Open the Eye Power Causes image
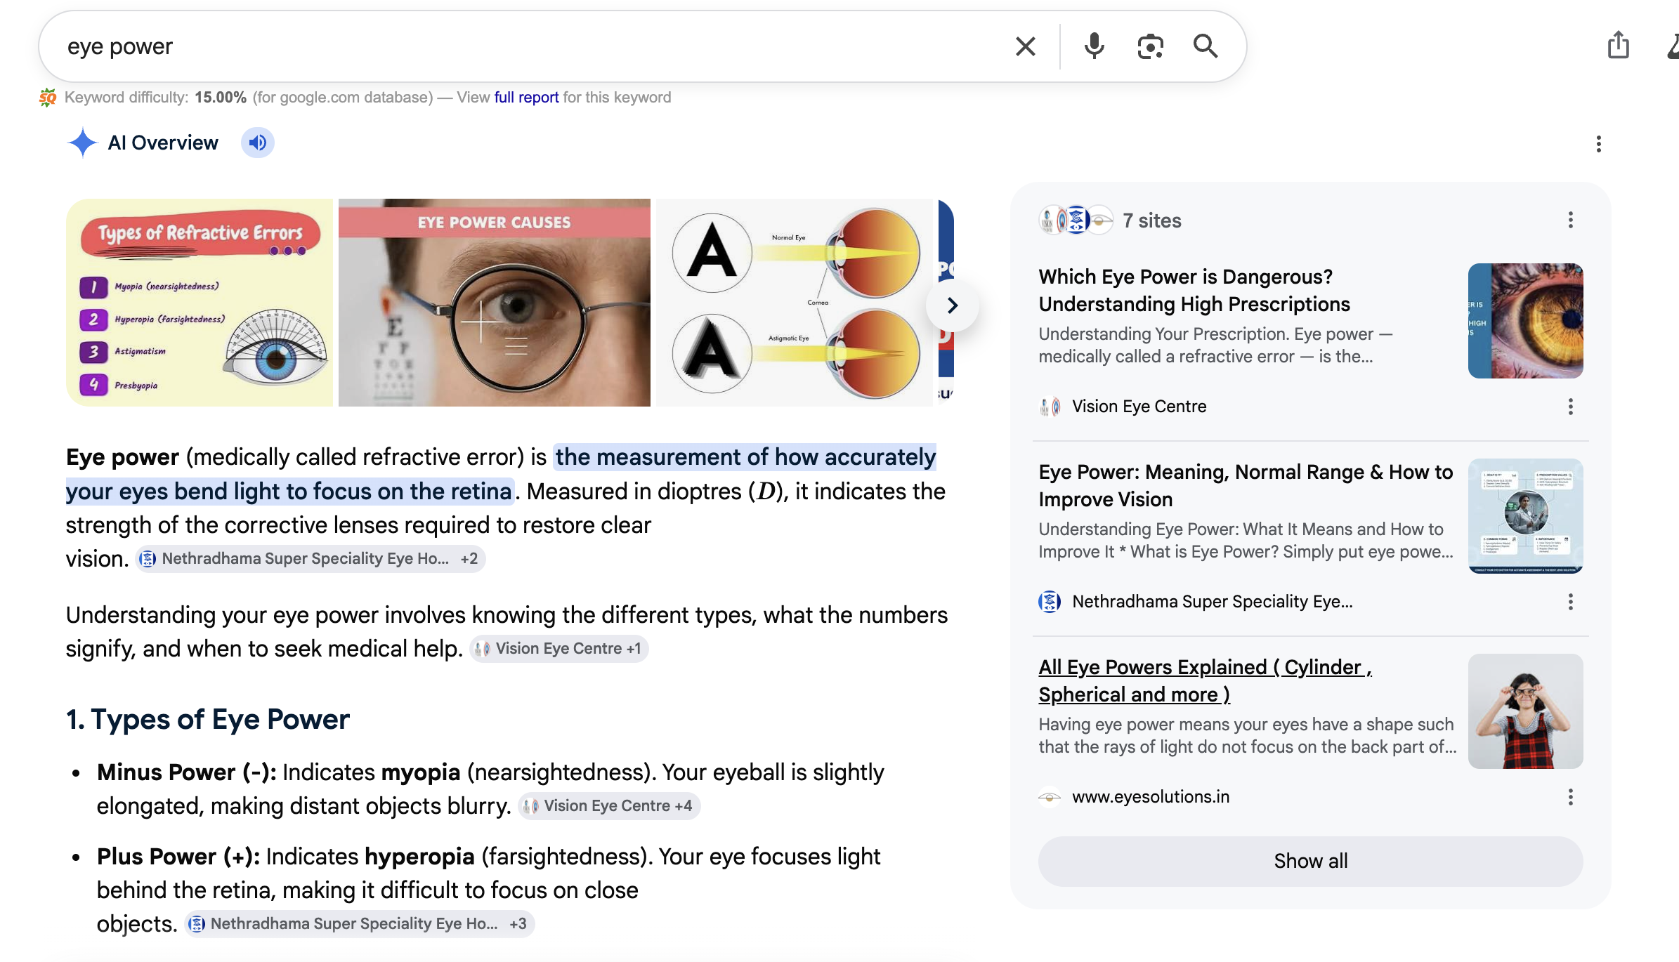This screenshot has height=962, width=1679. pyautogui.click(x=495, y=303)
